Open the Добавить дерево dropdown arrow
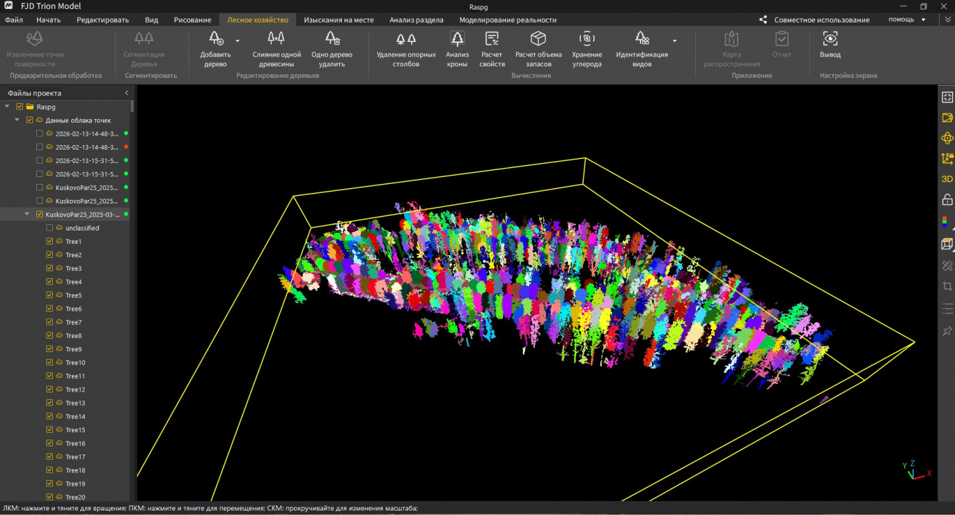 pyautogui.click(x=237, y=41)
